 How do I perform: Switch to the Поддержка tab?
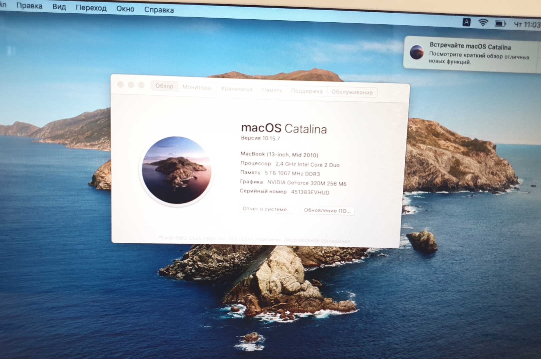tap(306, 91)
